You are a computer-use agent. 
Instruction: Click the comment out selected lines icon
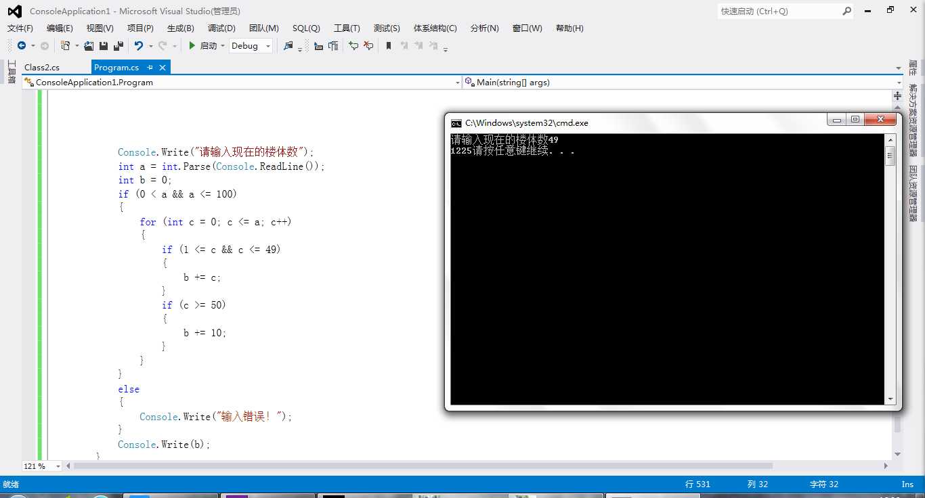click(x=353, y=45)
